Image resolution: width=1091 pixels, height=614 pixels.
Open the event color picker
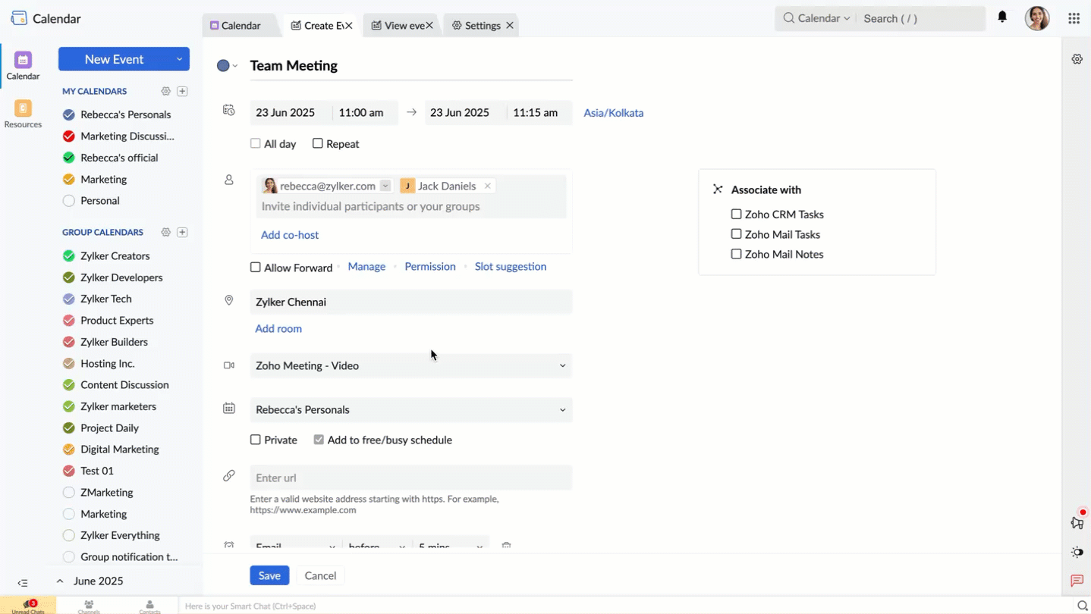227,66
